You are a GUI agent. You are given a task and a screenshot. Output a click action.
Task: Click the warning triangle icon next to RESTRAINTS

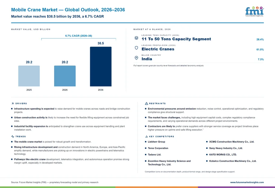[146, 104]
